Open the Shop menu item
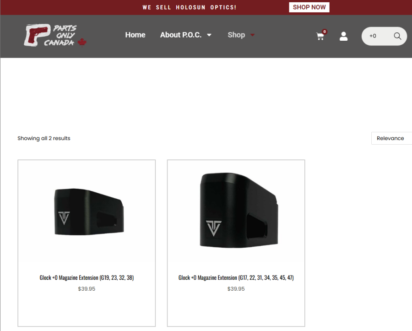 [236, 35]
